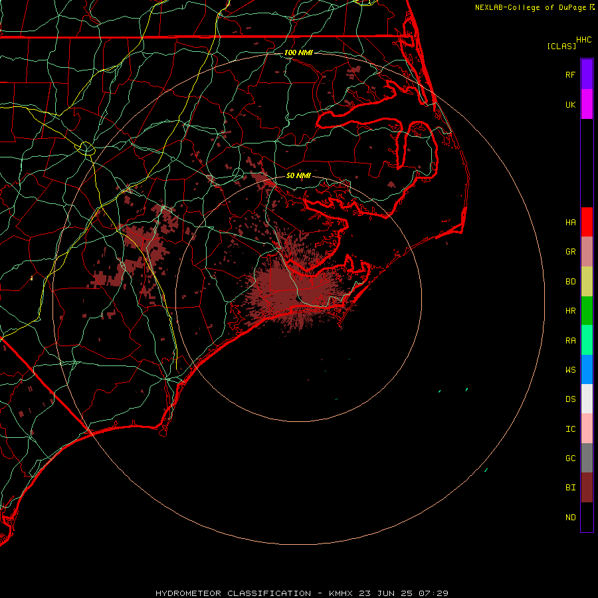Click the RA legend label
598x598 pixels.
coord(570,341)
